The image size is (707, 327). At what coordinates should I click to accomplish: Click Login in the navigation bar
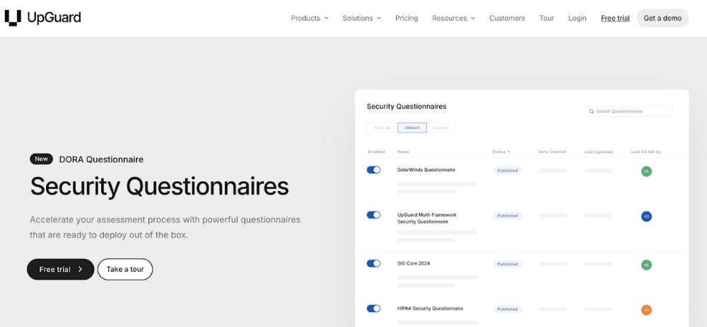(577, 18)
